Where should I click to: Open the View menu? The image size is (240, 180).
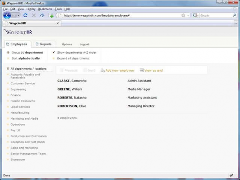21,9
